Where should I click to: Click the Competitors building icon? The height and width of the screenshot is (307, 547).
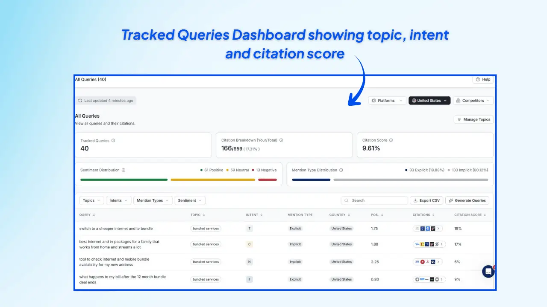[458, 101]
